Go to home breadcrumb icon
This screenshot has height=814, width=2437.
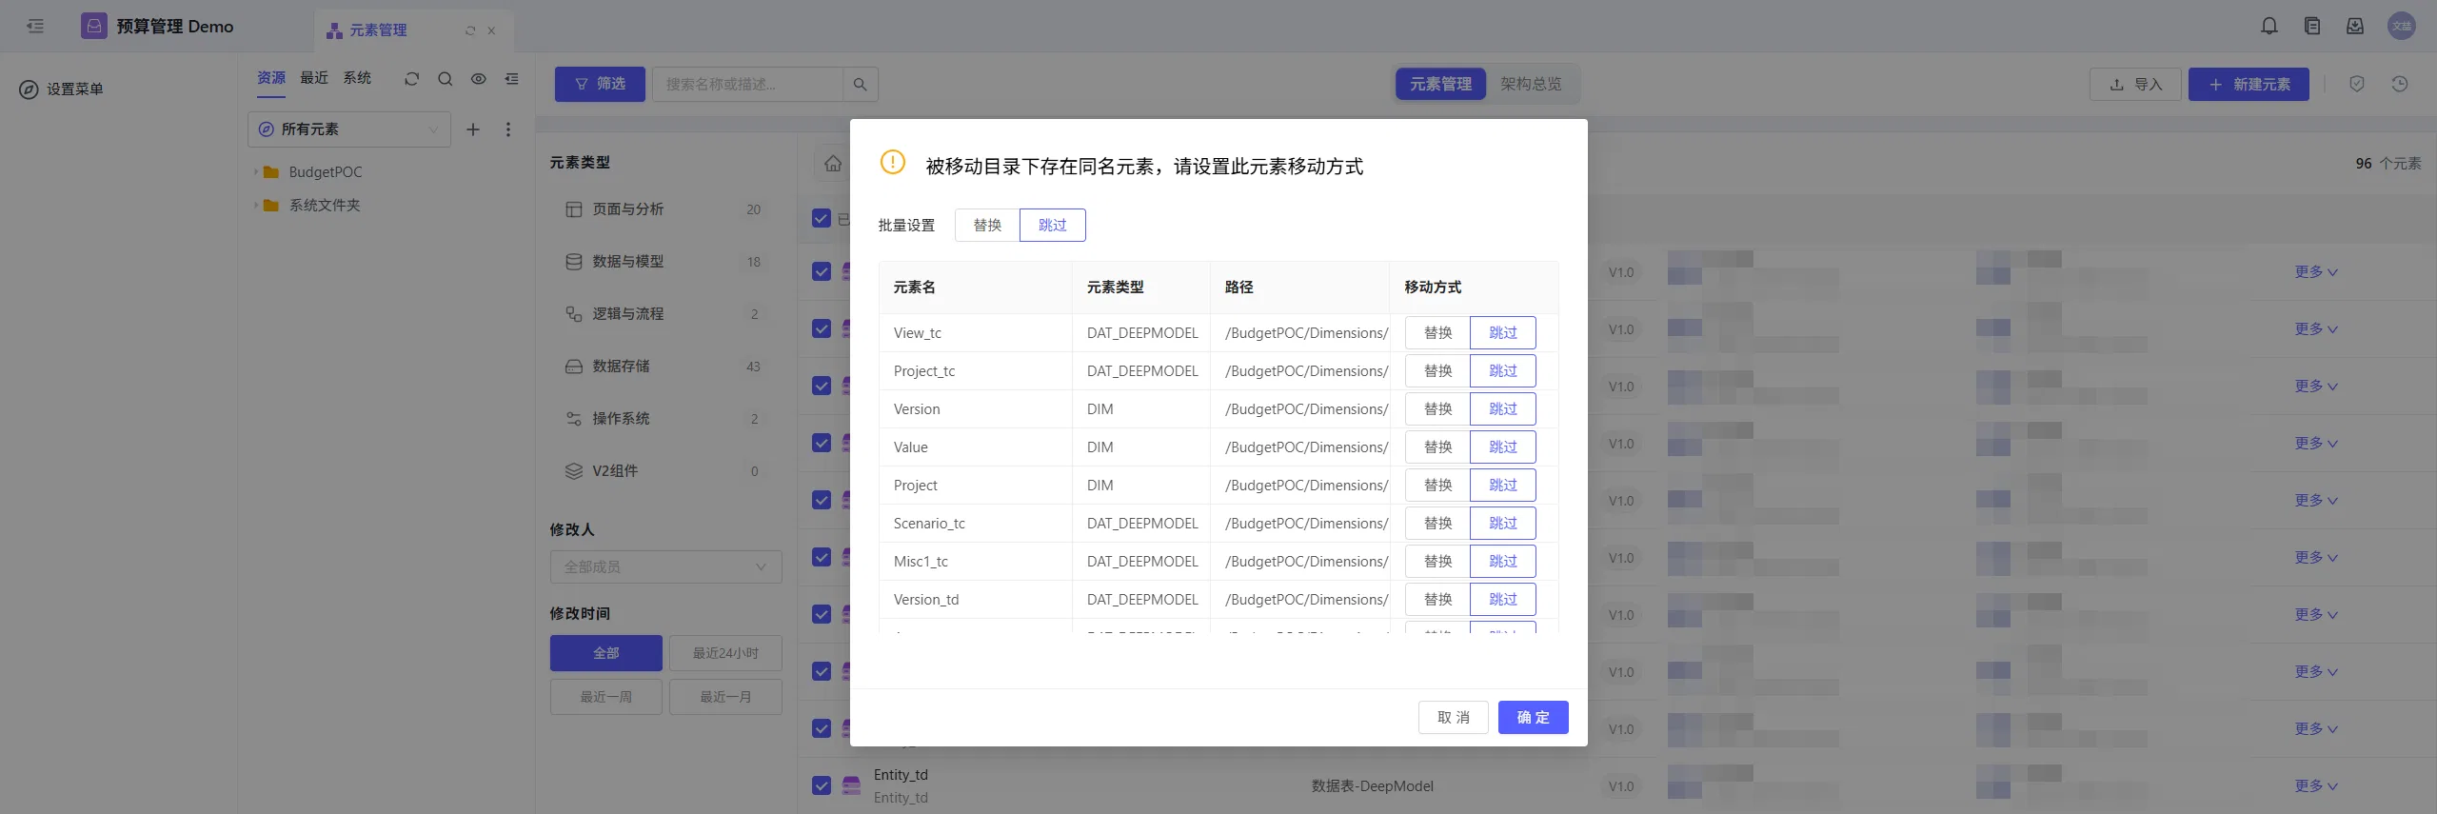coord(833,164)
